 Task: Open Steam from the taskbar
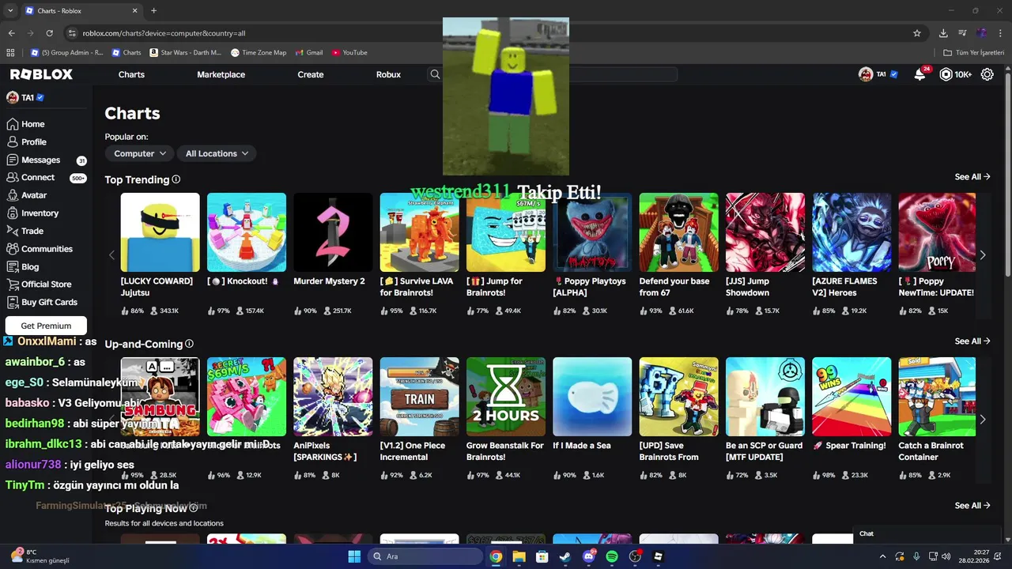(565, 556)
